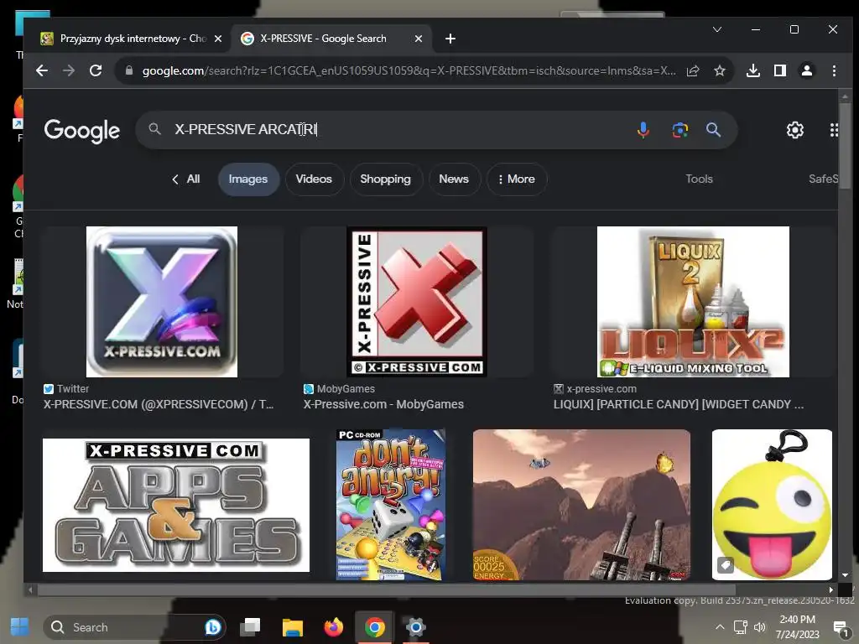The image size is (859, 644).
Task: Open File Explorer from taskbar
Action: pos(293,627)
